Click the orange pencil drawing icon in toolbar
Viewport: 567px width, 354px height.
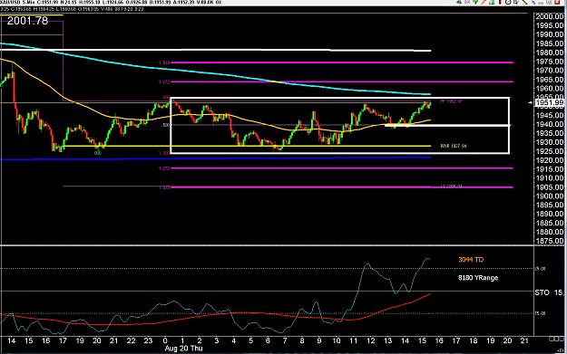pos(484,2)
